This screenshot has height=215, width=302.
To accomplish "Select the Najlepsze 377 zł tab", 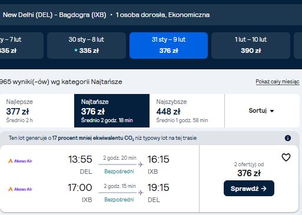I will [x=37, y=111].
